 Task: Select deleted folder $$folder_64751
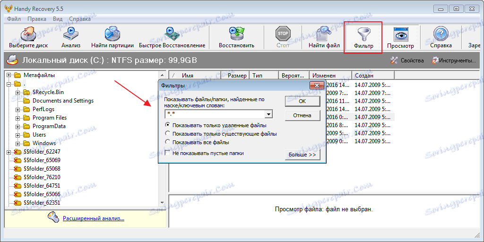42,186
